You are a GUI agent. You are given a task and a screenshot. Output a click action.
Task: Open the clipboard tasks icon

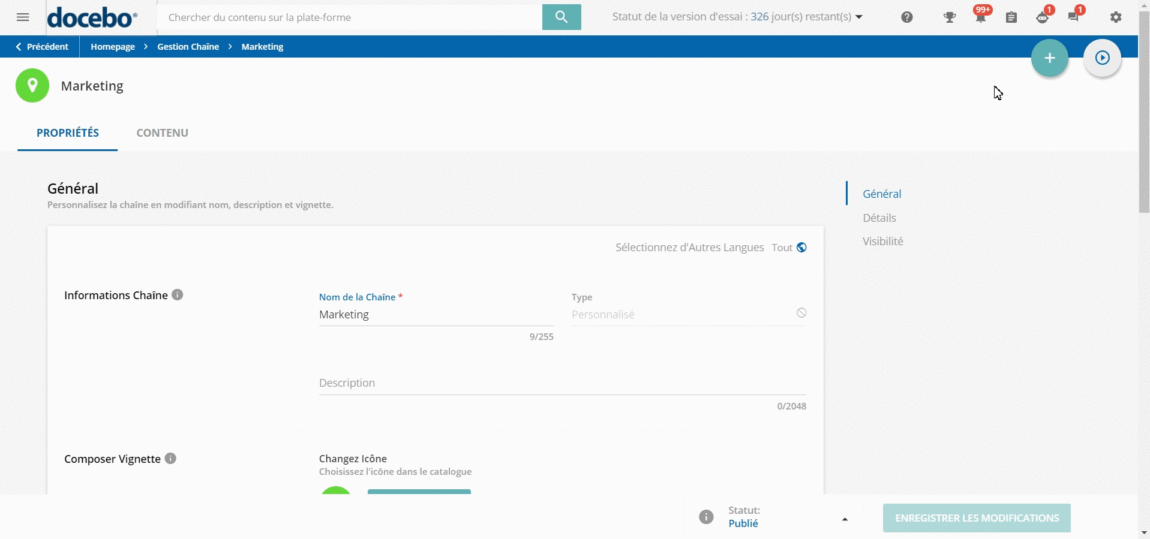(1011, 17)
